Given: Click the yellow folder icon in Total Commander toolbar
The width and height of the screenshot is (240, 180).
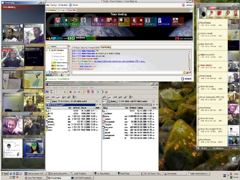Looking at the screenshot, I should [84, 92].
